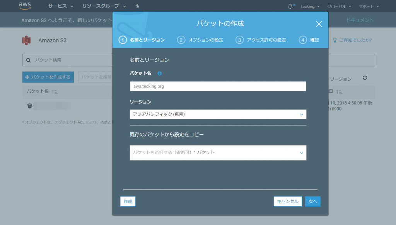Go to step 2 オプションの設定
The height and width of the screenshot is (225, 396).
pos(200,40)
